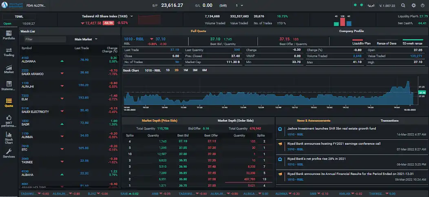Toggle the 52-week range indicator
This screenshot has width=429, height=197.
(412, 42)
